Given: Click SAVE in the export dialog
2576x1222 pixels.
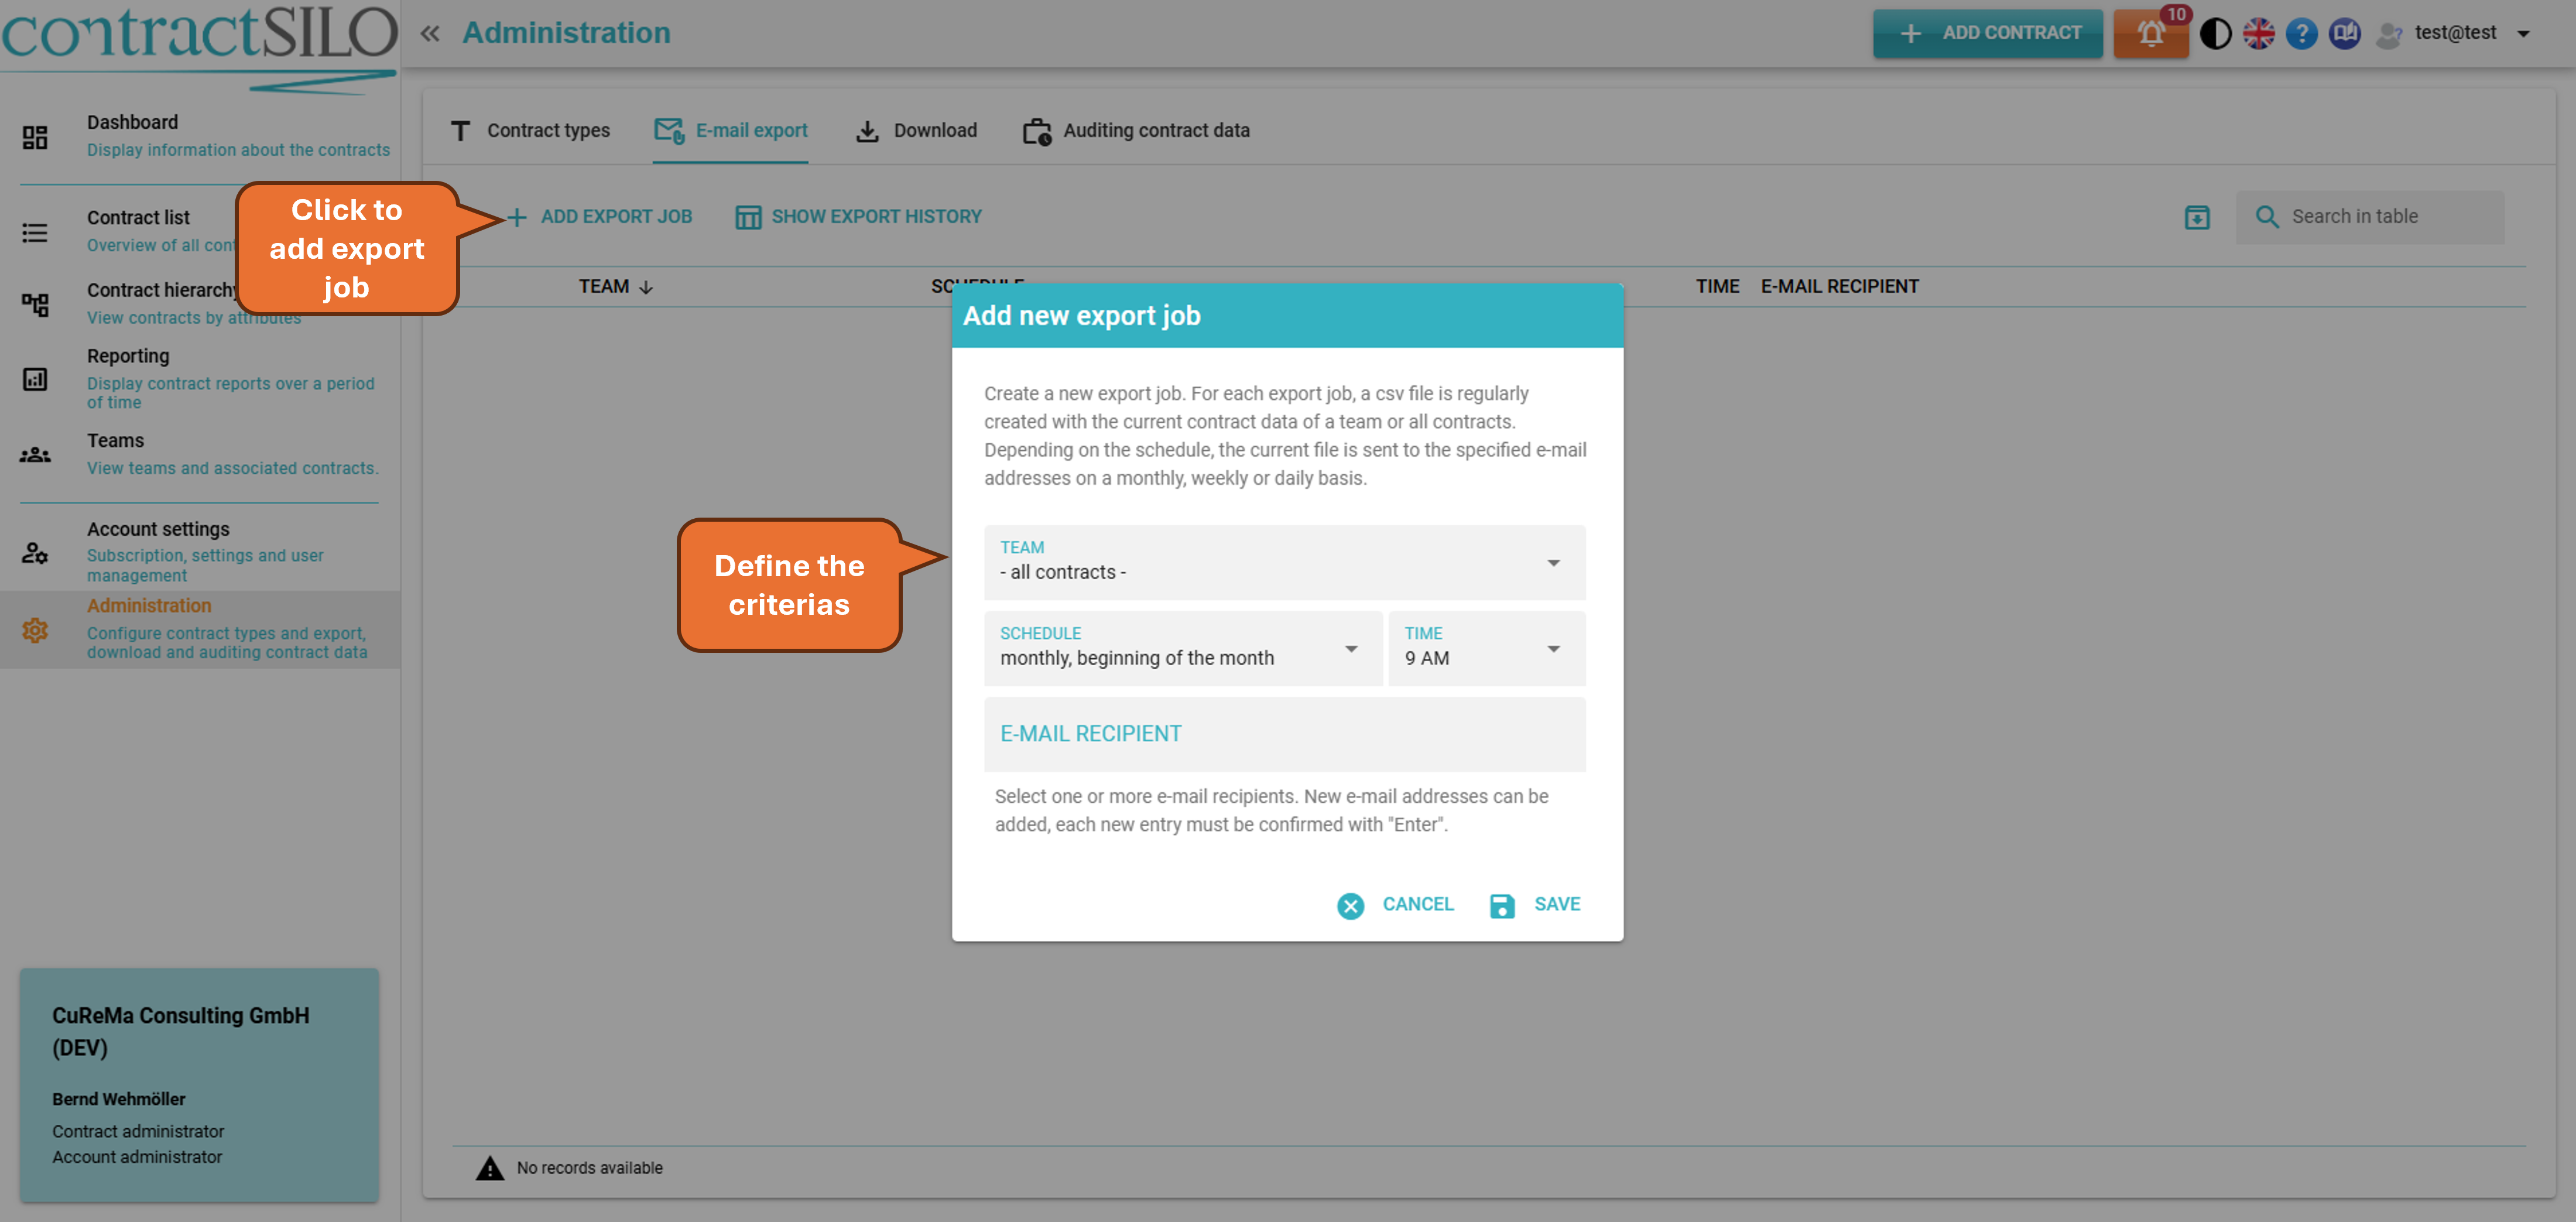Looking at the screenshot, I should [1535, 904].
